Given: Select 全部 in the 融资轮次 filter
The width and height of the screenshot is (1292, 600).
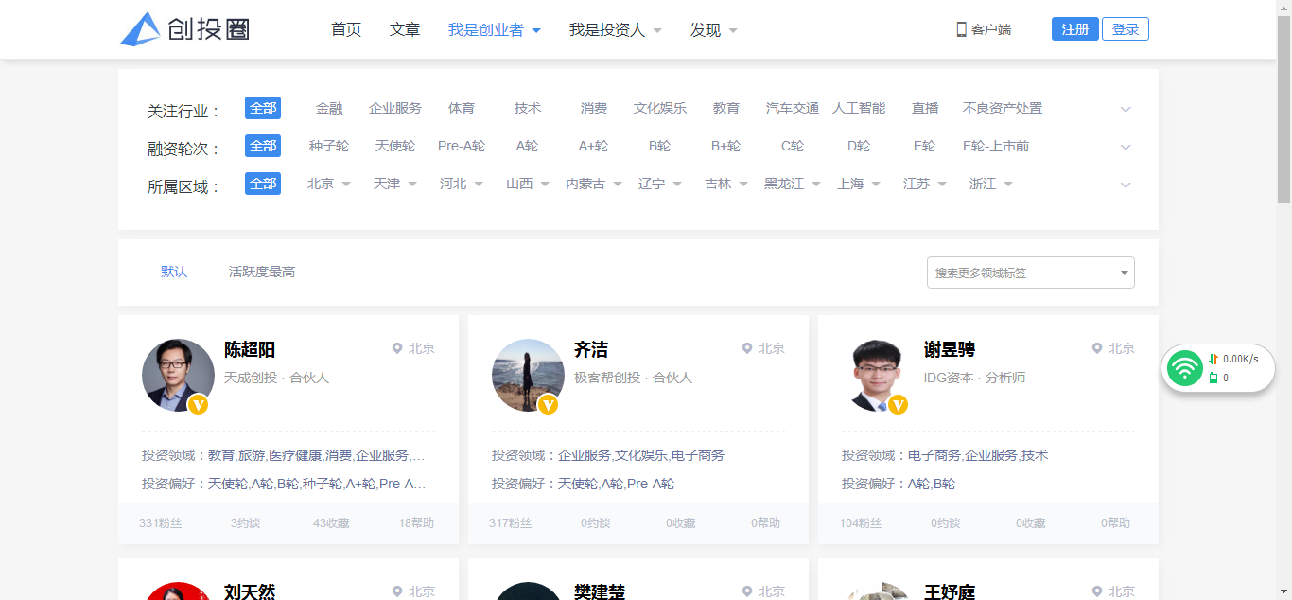Looking at the screenshot, I should coord(263,146).
